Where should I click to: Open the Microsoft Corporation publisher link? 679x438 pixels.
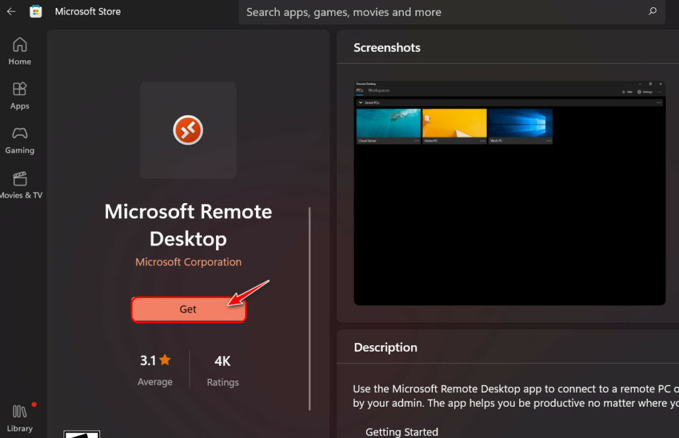(x=188, y=262)
